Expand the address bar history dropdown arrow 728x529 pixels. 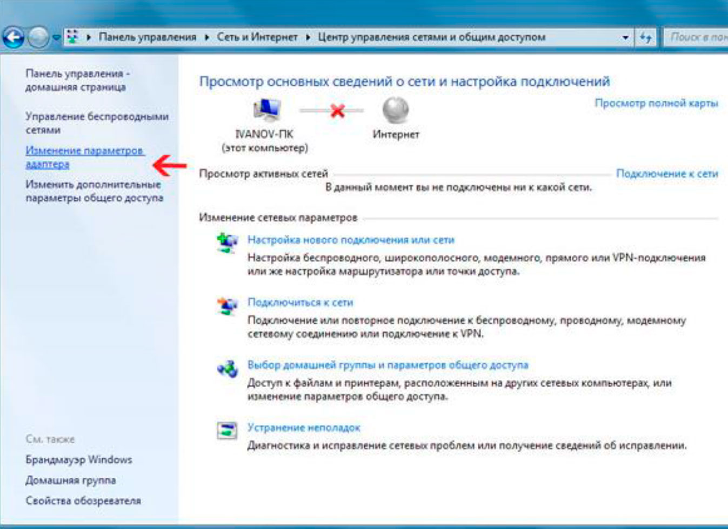[625, 38]
